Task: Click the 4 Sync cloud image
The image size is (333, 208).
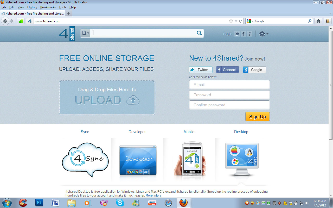Action: (85, 159)
